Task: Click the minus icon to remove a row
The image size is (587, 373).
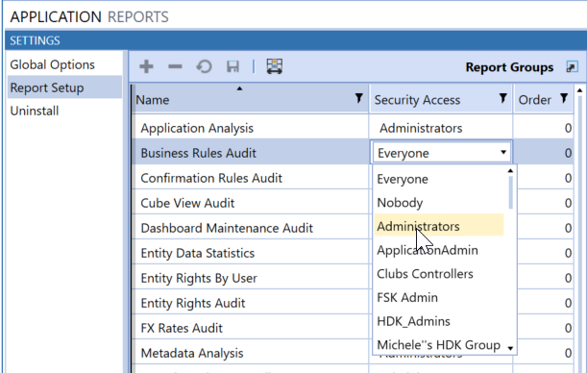Action: pyautogui.click(x=175, y=67)
